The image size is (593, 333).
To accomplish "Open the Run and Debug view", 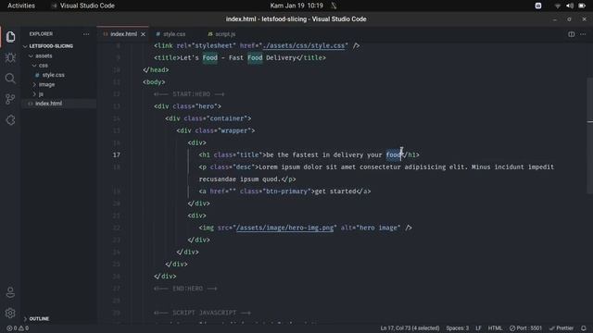I will (10, 57).
